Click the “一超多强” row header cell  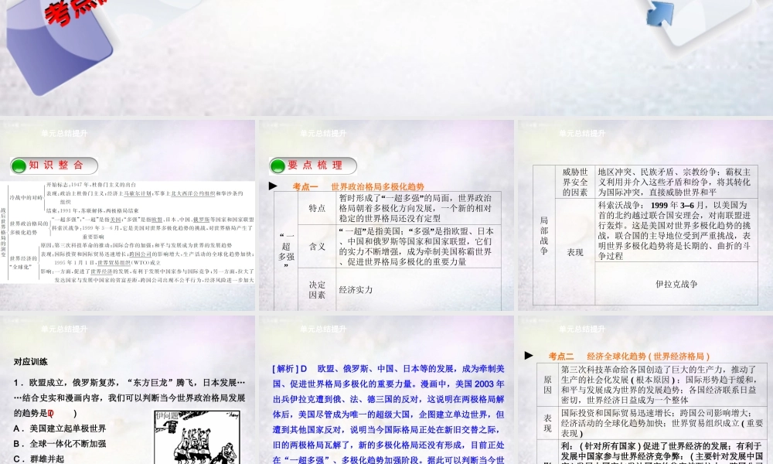pos(286,251)
